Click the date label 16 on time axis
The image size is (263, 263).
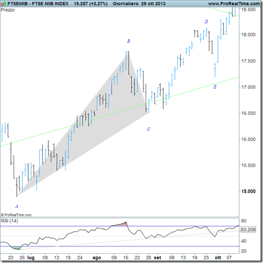[126, 258]
